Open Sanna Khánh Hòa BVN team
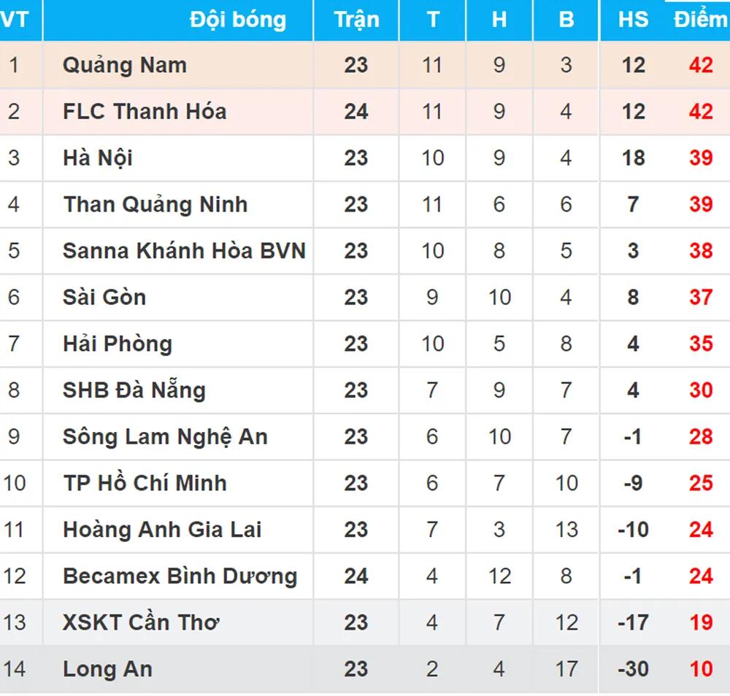Image resolution: width=730 pixels, height=696 pixels. click(x=184, y=251)
